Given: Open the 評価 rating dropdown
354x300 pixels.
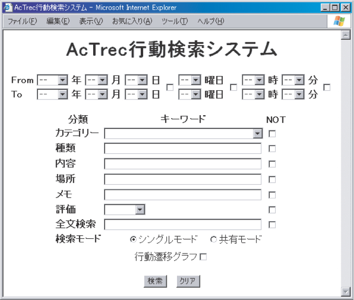Looking at the screenshot, I should pyautogui.click(x=125, y=209).
